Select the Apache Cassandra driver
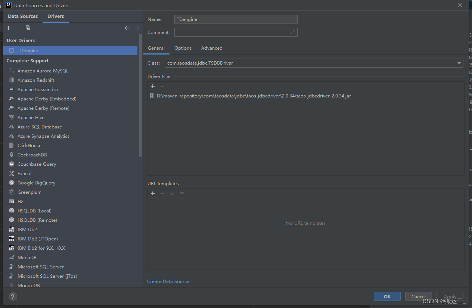This screenshot has width=472, height=308. [x=70, y=89]
